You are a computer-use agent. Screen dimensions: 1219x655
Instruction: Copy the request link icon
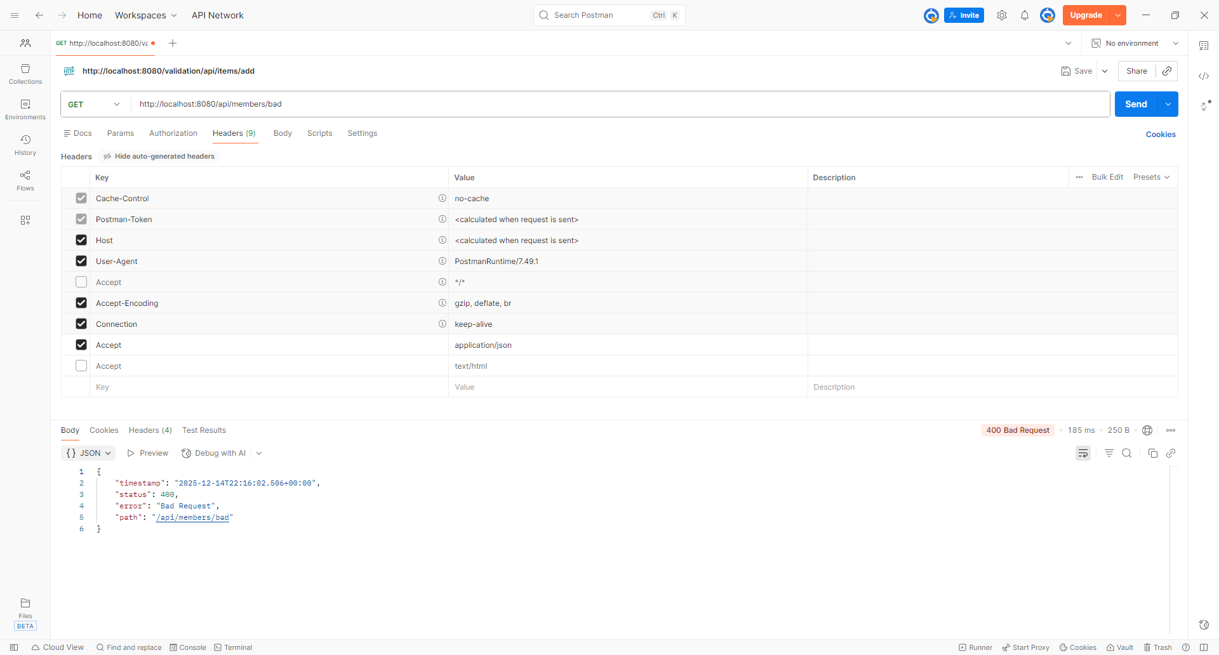coord(1167,71)
